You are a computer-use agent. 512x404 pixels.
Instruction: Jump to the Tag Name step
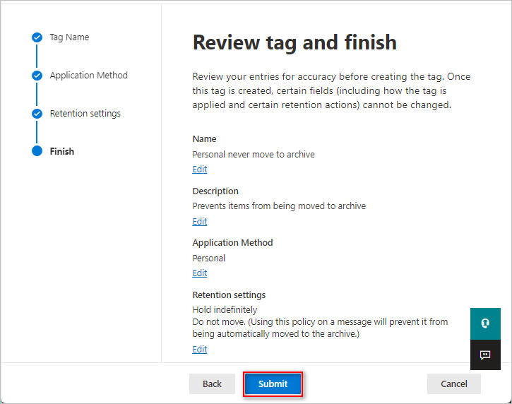pos(69,37)
